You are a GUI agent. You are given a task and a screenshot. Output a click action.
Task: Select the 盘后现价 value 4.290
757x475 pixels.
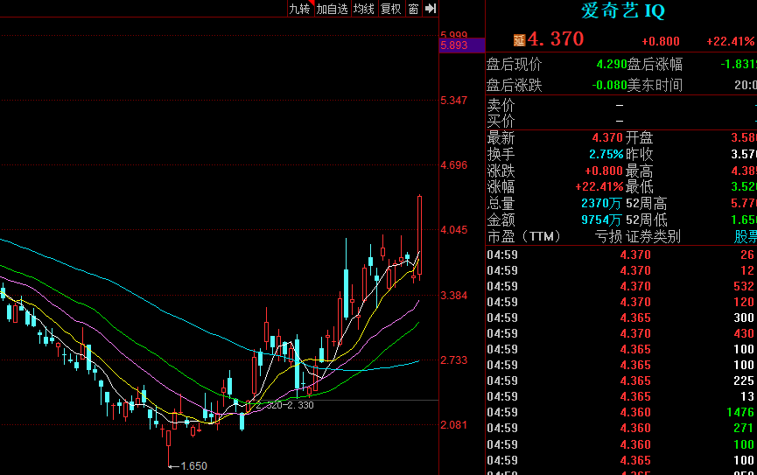click(x=612, y=64)
